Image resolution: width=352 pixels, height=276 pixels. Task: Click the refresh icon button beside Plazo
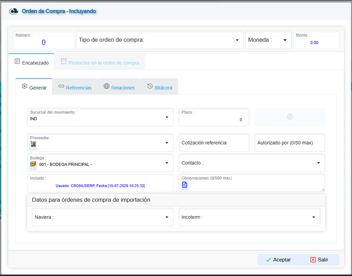[290, 117]
